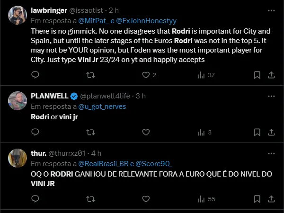Viewport: 284px width, 213px height.
Task: Reply to PLANWELL's tweet
Action: (35, 132)
